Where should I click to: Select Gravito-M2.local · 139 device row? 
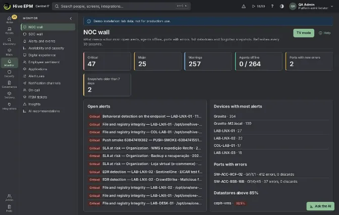pos(271,124)
